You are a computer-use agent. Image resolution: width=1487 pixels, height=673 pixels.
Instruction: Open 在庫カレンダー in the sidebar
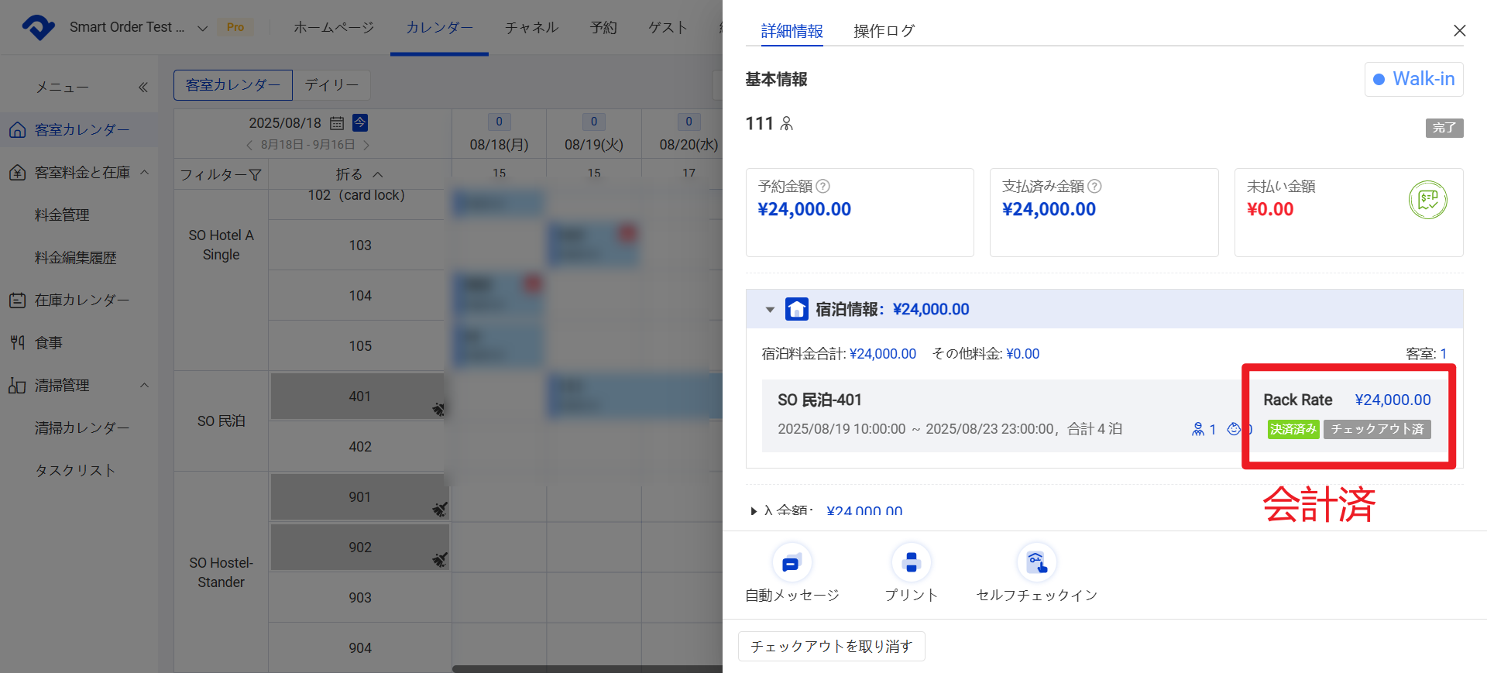tap(81, 300)
